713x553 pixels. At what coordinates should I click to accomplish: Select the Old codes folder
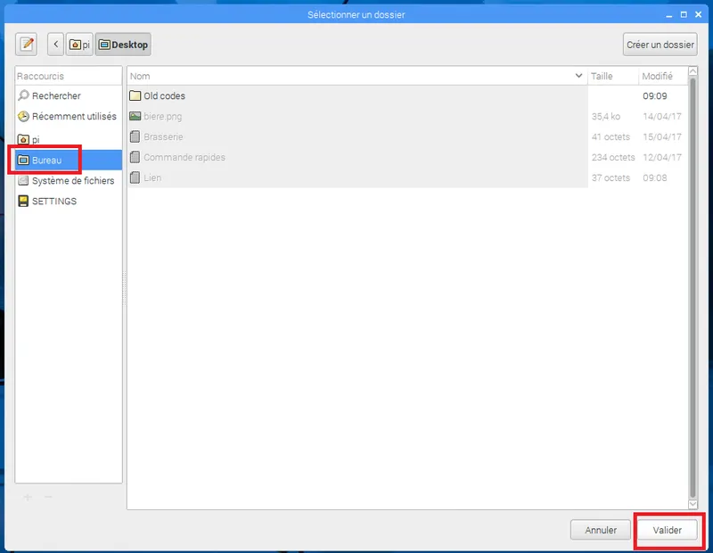tap(164, 95)
